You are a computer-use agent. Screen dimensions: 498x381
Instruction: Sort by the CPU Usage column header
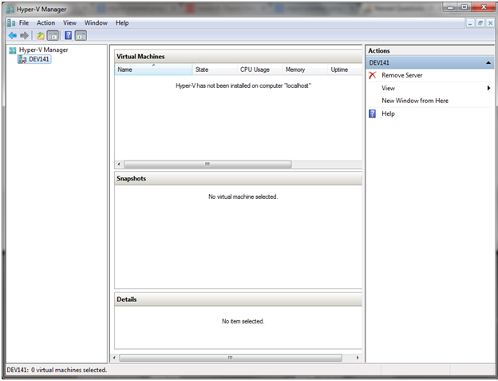point(259,69)
